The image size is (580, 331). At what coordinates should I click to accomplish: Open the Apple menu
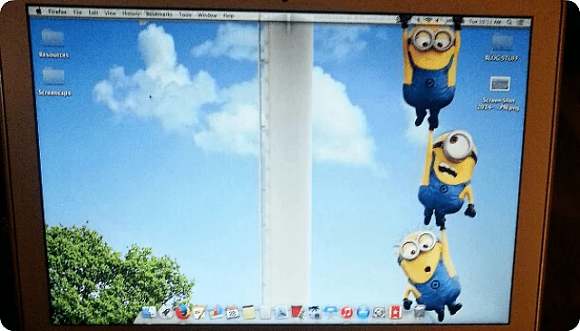[38, 11]
